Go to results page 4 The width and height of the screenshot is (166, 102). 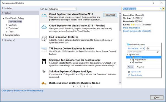point(84,87)
